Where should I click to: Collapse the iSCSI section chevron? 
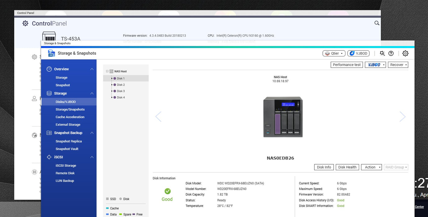pyautogui.click(x=92, y=157)
